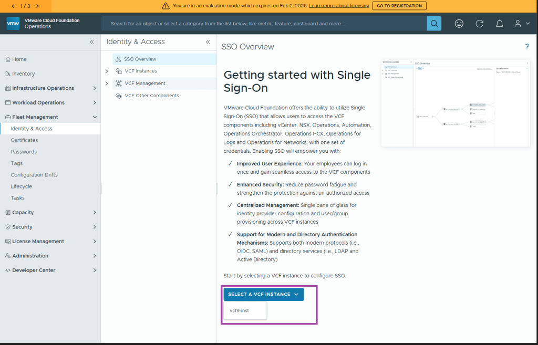538x345 pixels.
Task: Expand the VCF Management tree node
Action: tap(107, 83)
